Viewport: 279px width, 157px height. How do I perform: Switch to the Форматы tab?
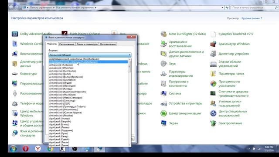(x=52, y=44)
